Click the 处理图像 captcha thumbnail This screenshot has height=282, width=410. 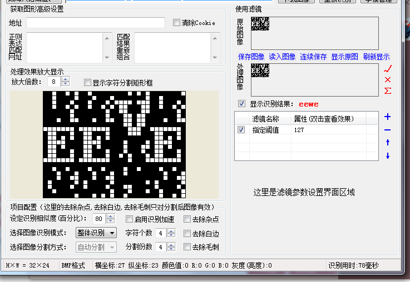260,70
